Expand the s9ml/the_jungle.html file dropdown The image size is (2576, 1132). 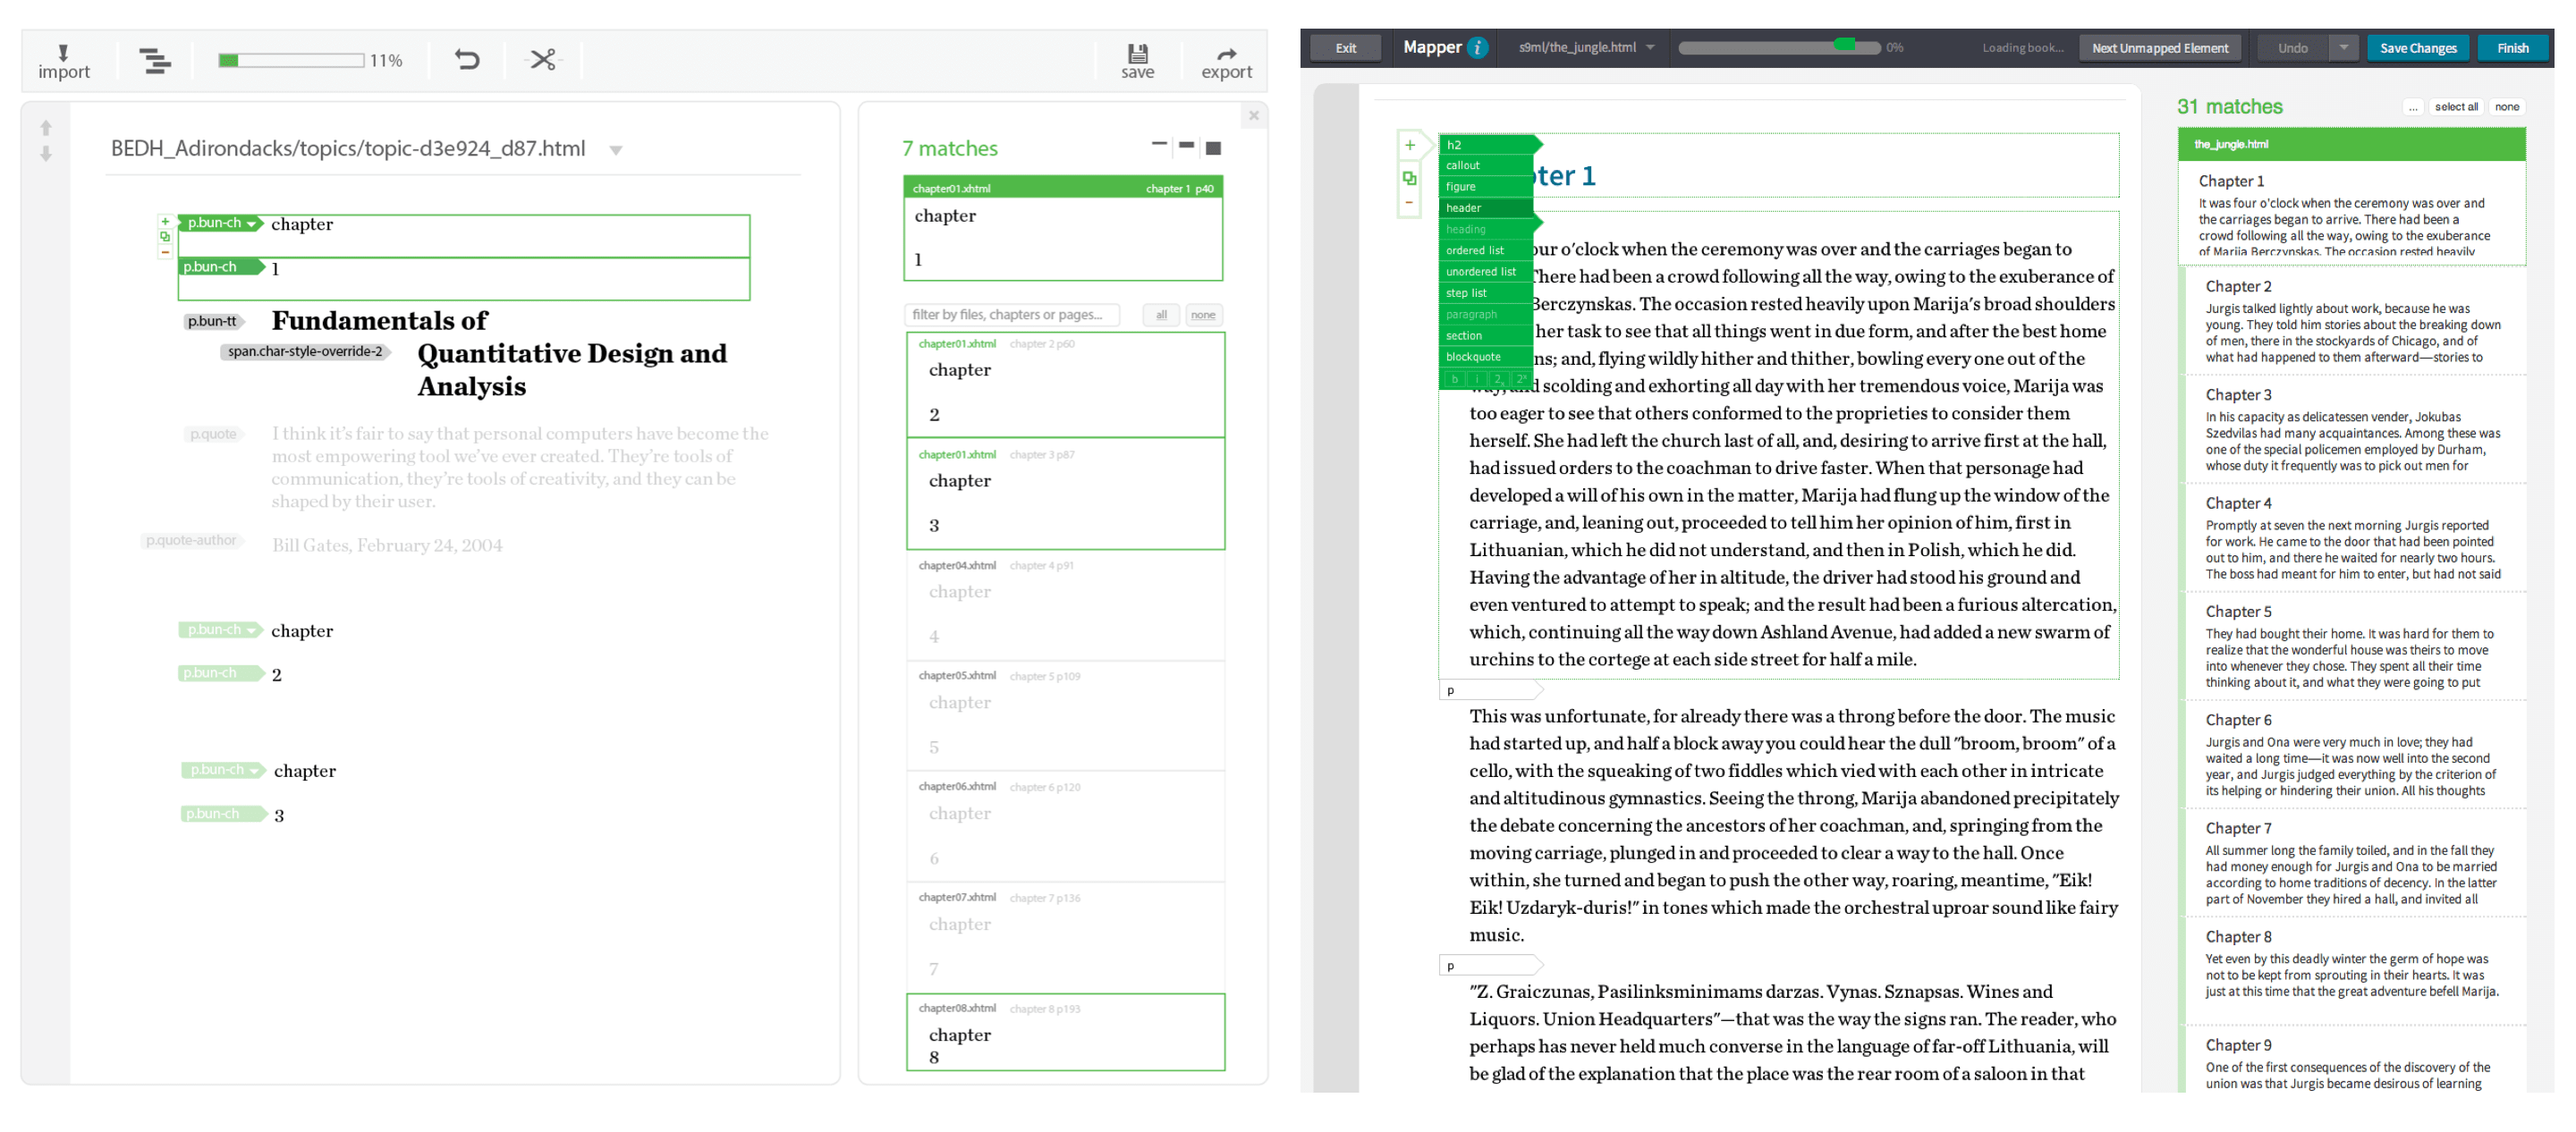click(x=1650, y=48)
